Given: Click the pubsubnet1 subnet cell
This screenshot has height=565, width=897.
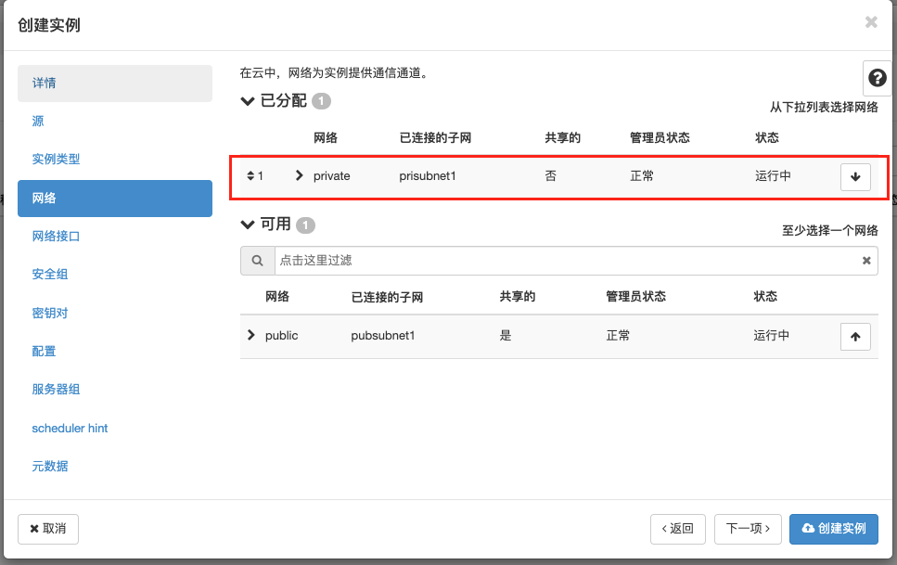Looking at the screenshot, I should 383,336.
